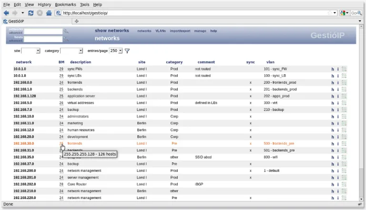
Task: Click the advanced link under hosts search
Action: pos(15,40)
